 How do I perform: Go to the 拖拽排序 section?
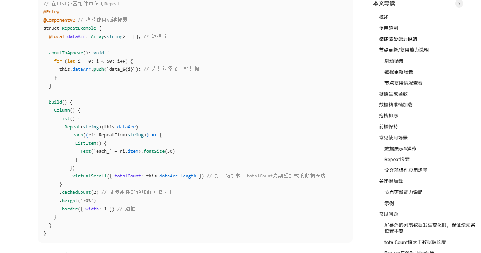(388, 115)
